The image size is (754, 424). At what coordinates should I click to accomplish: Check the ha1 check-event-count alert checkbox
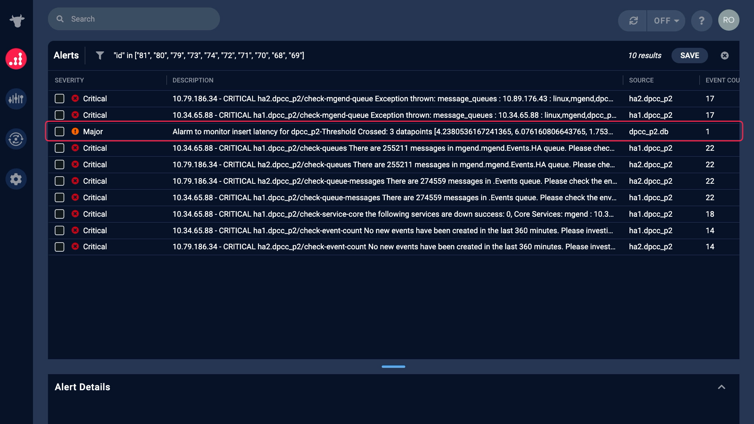pos(59,230)
